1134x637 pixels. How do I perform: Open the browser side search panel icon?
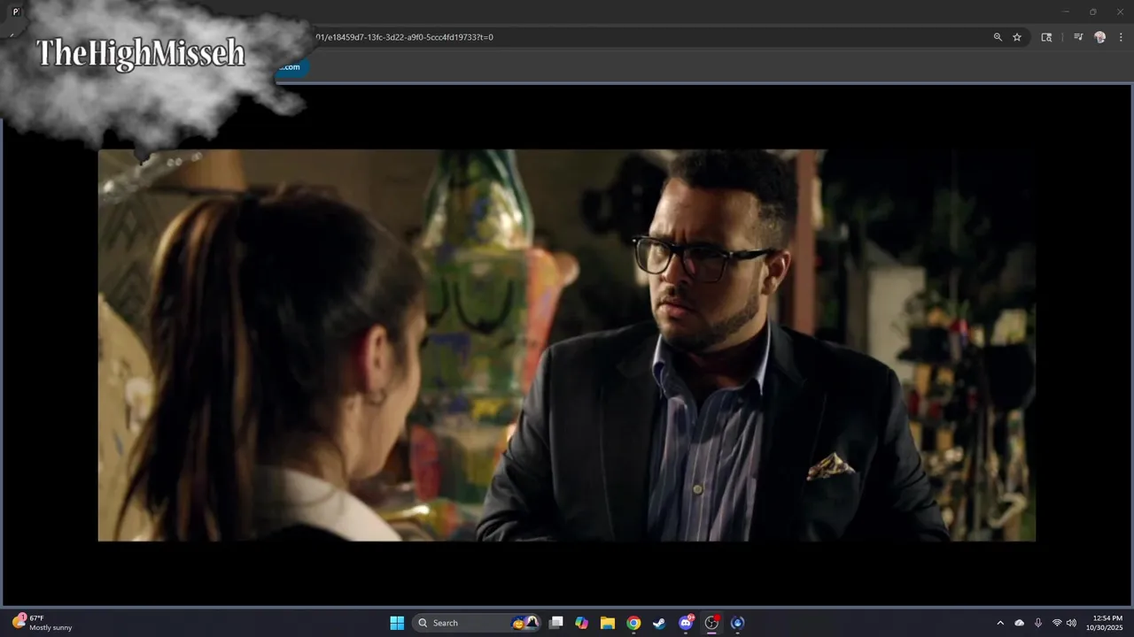coord(1046,37)
